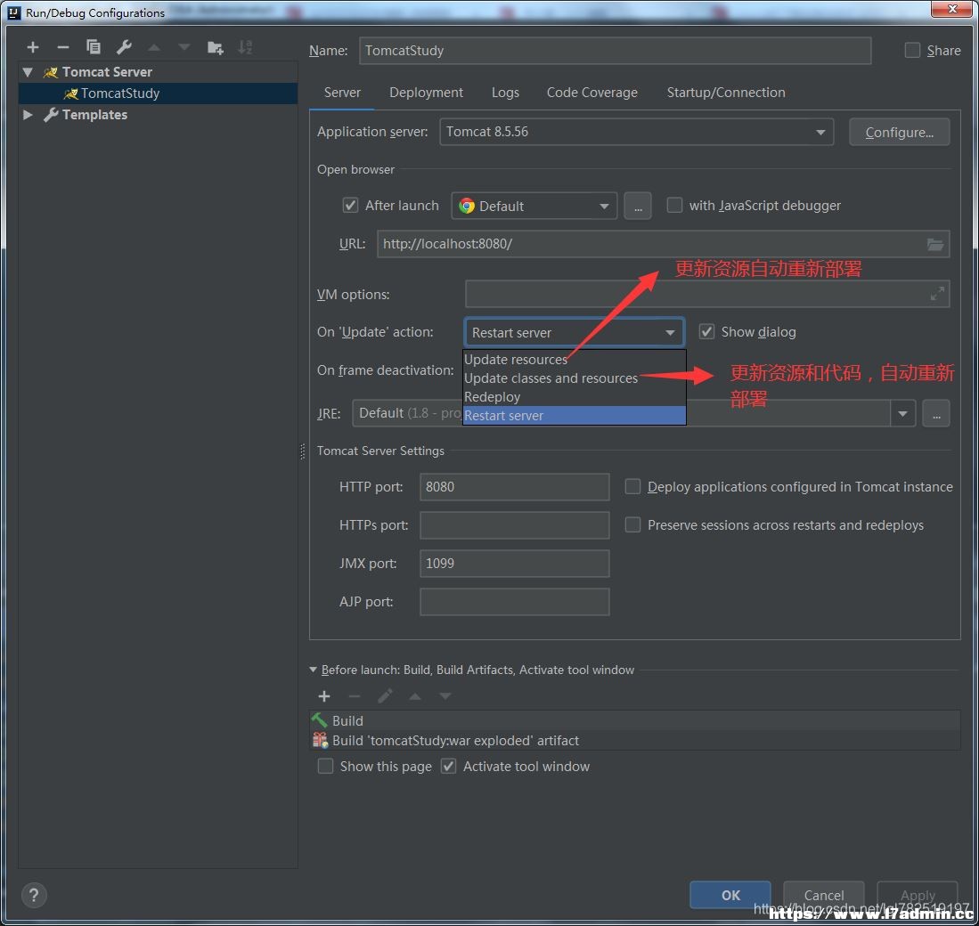
Task: Choose Restart server highlighted option
Action: (575, 416)
